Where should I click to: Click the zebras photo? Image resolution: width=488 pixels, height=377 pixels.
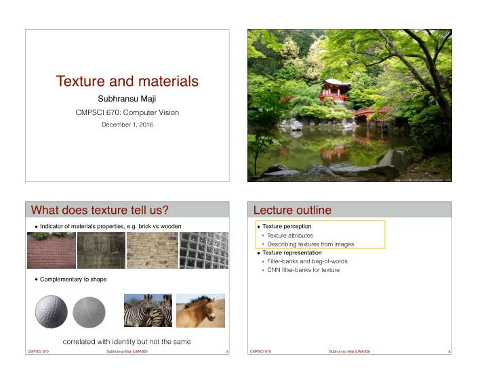[x=148, y=310]
